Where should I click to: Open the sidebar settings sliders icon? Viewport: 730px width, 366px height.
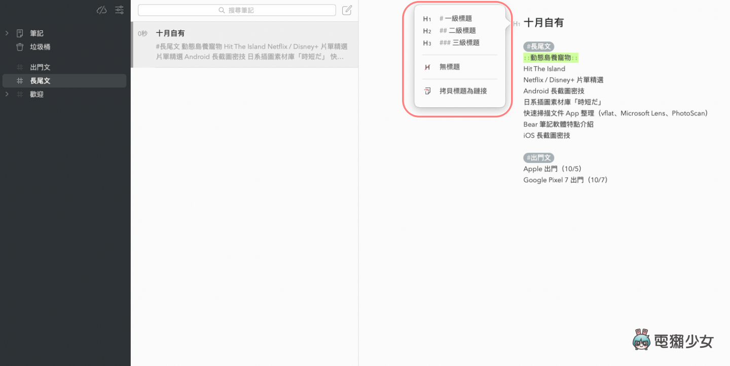point(119,10)
